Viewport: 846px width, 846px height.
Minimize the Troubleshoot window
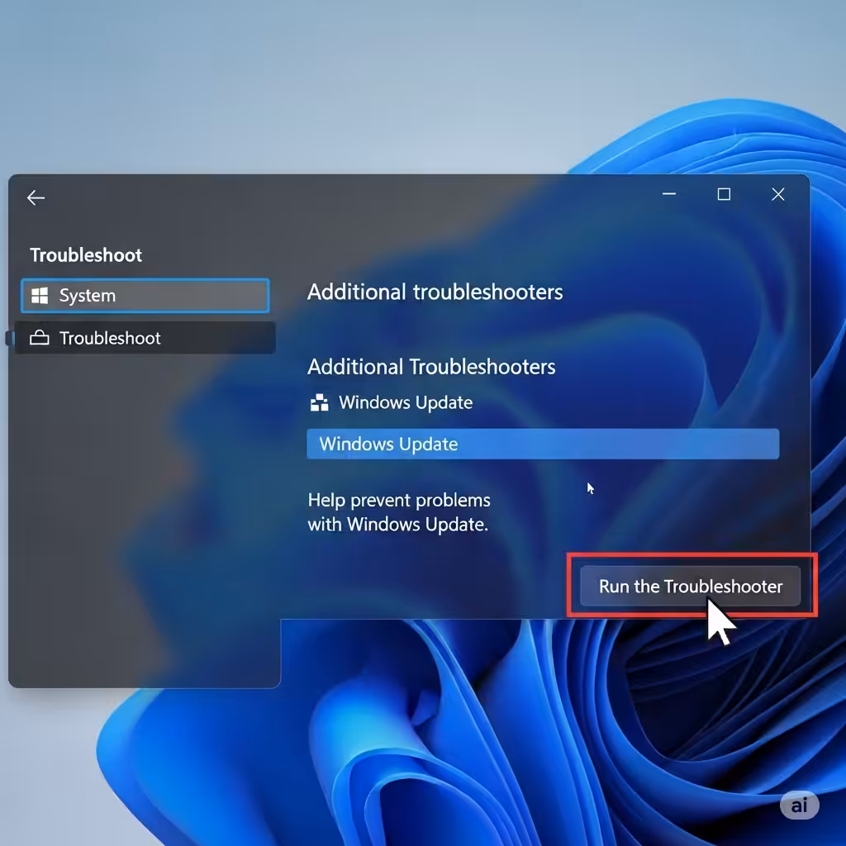click(x=669, y=194)
